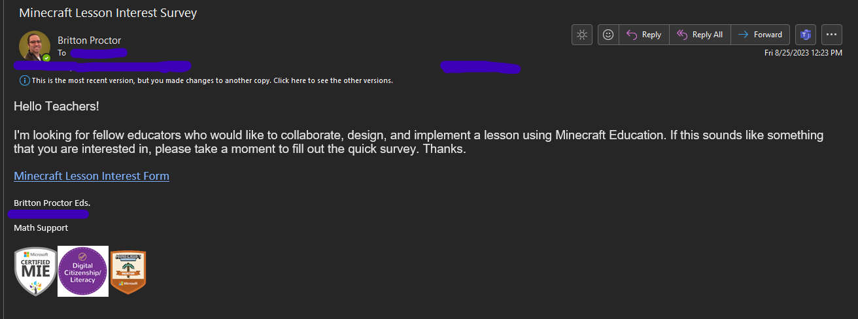Click the green presence status indicator
The width and height of the screenshot is (858, 319).
[x=46, y=58]
